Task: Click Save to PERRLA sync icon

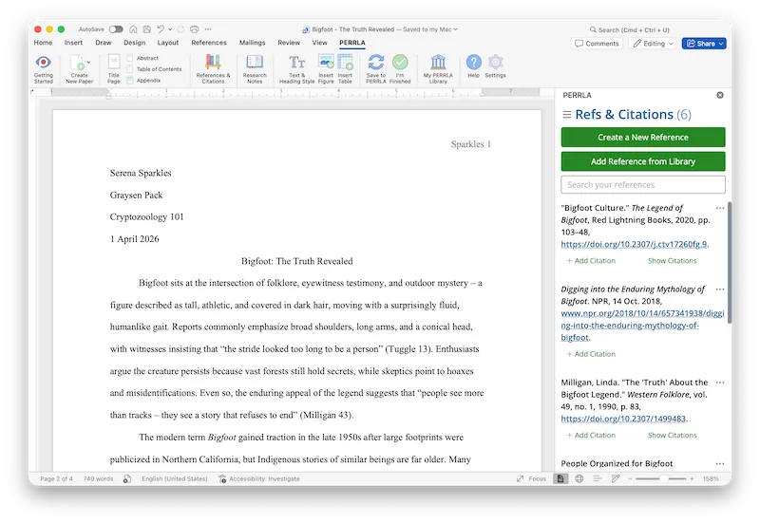Action: click(x=375, y=62)
